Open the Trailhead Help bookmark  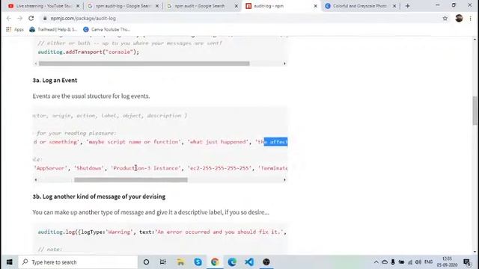(x=53, y=29)
